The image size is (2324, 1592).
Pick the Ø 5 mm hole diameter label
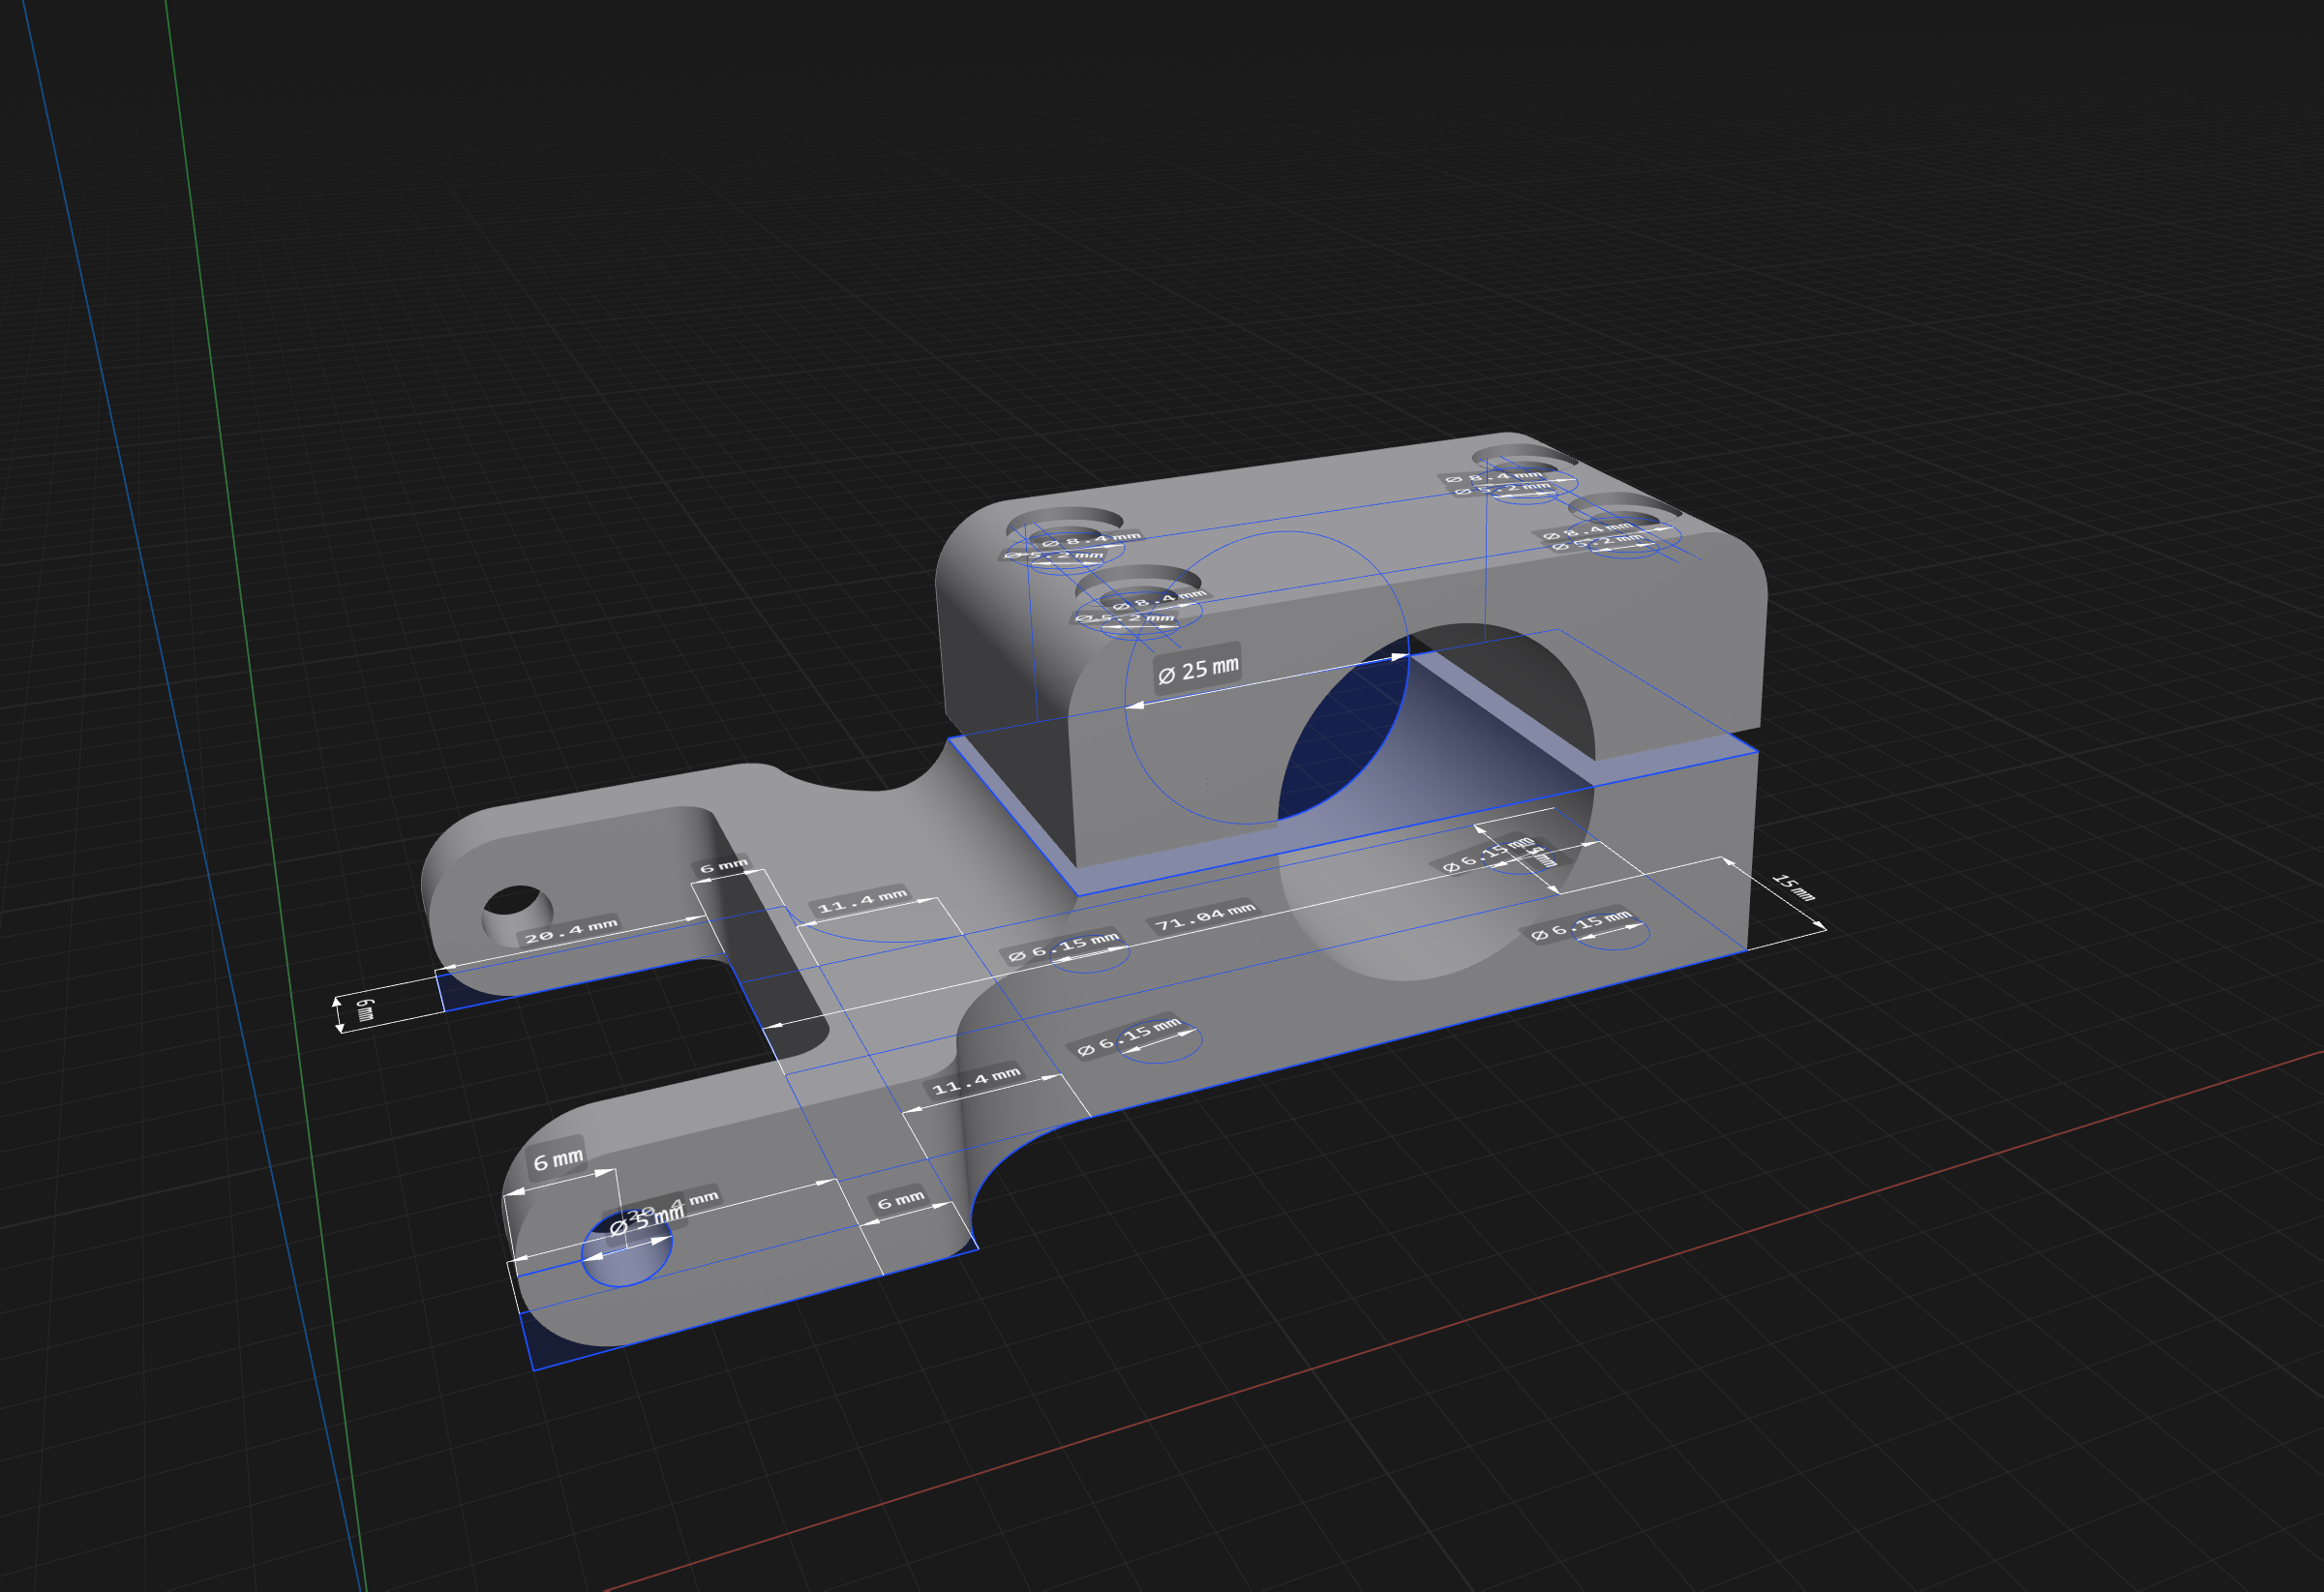647,1218
